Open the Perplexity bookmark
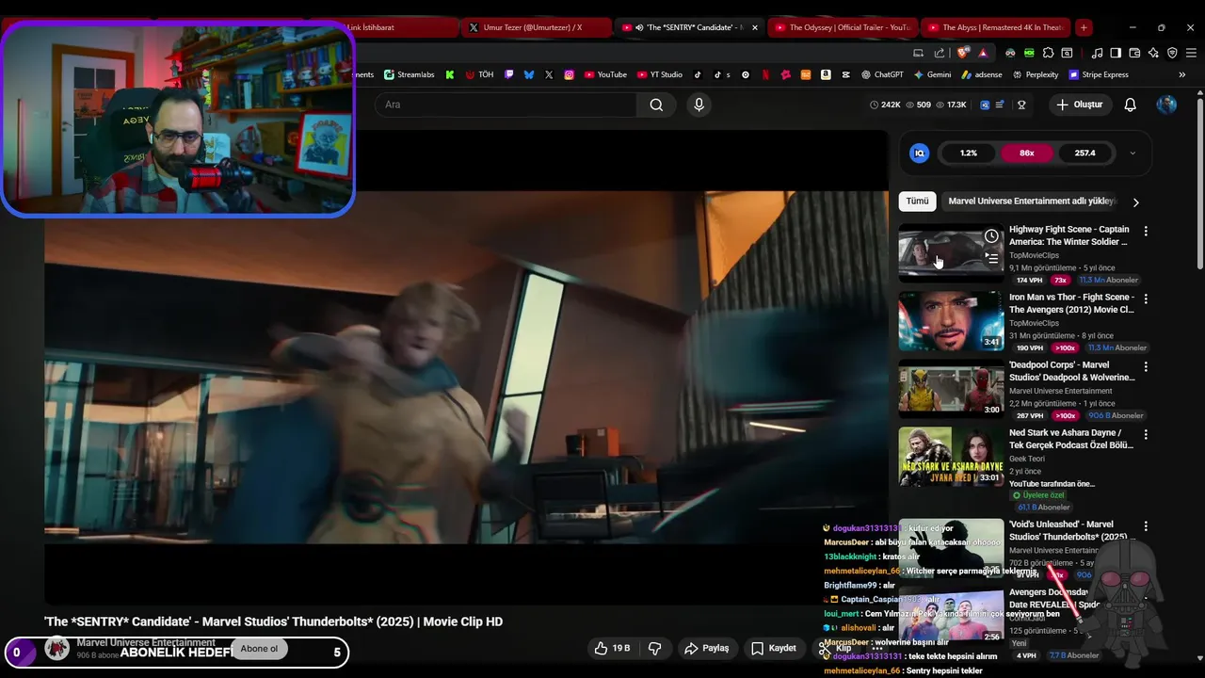The width and height of the screenshot is (1205, 678). [1036, 74]
